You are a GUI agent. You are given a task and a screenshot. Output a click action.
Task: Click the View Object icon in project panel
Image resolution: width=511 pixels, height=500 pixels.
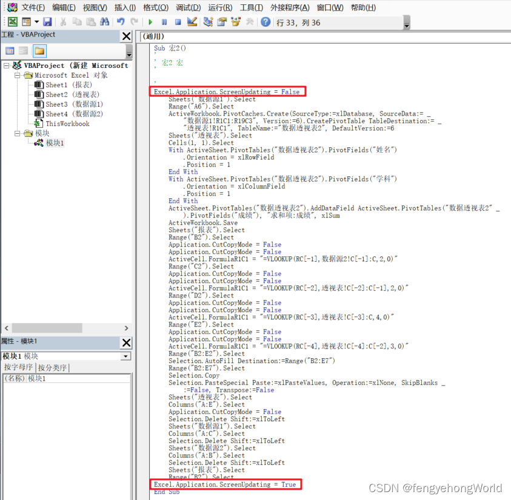click(24, 51)
